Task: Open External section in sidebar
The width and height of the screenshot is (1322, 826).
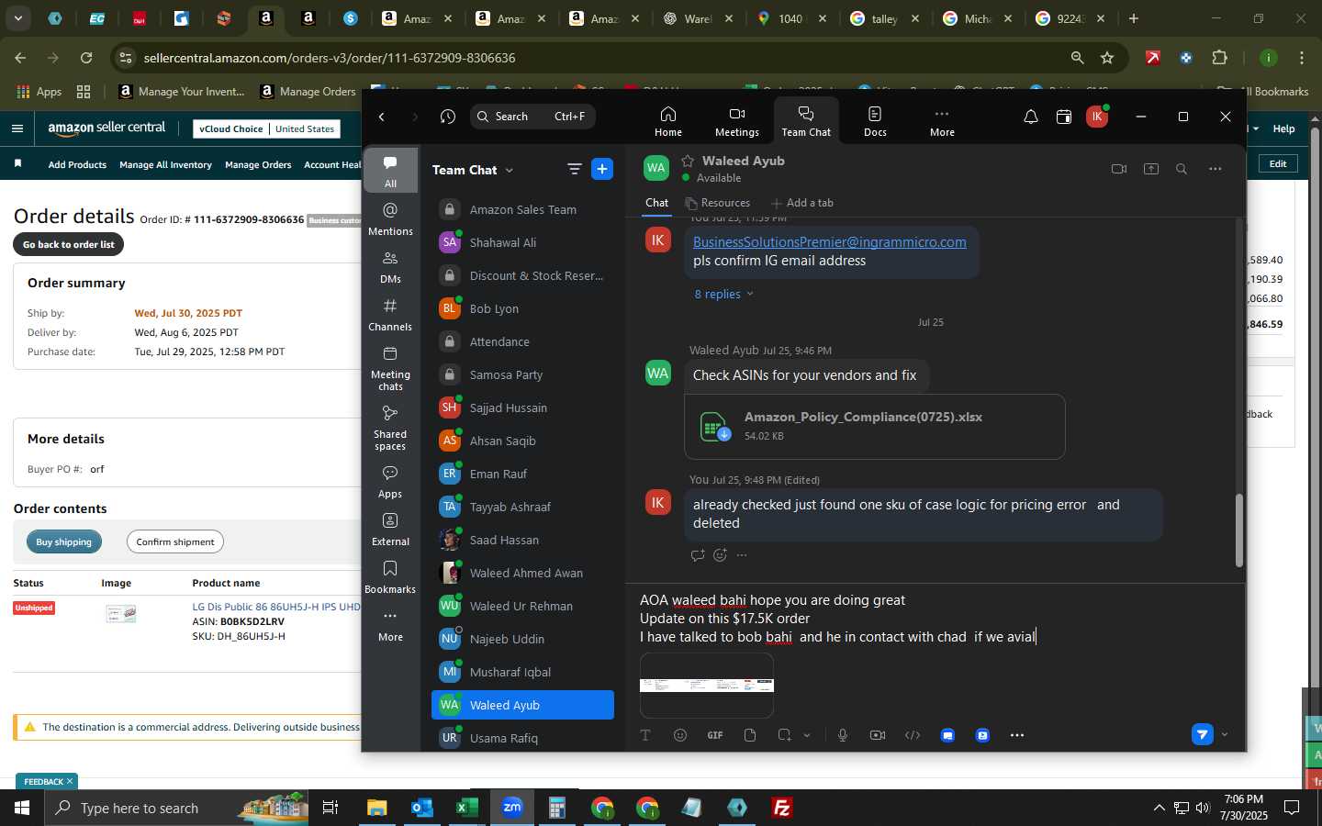Action: (x=390, y=530)
